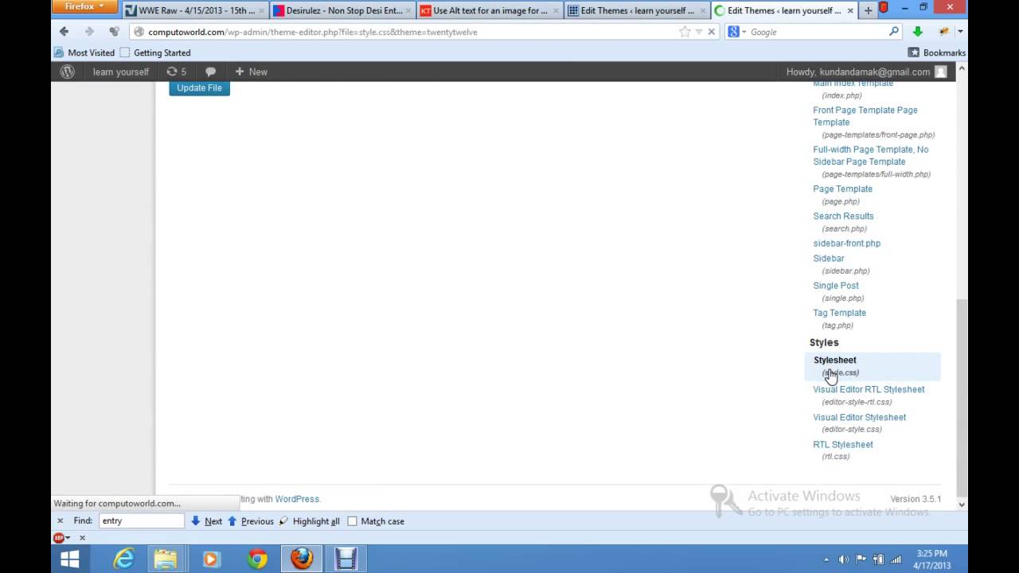The image size is (1019, 573).
Task: Click the search magnifier icon in Google box
Action: click(894, 32)
